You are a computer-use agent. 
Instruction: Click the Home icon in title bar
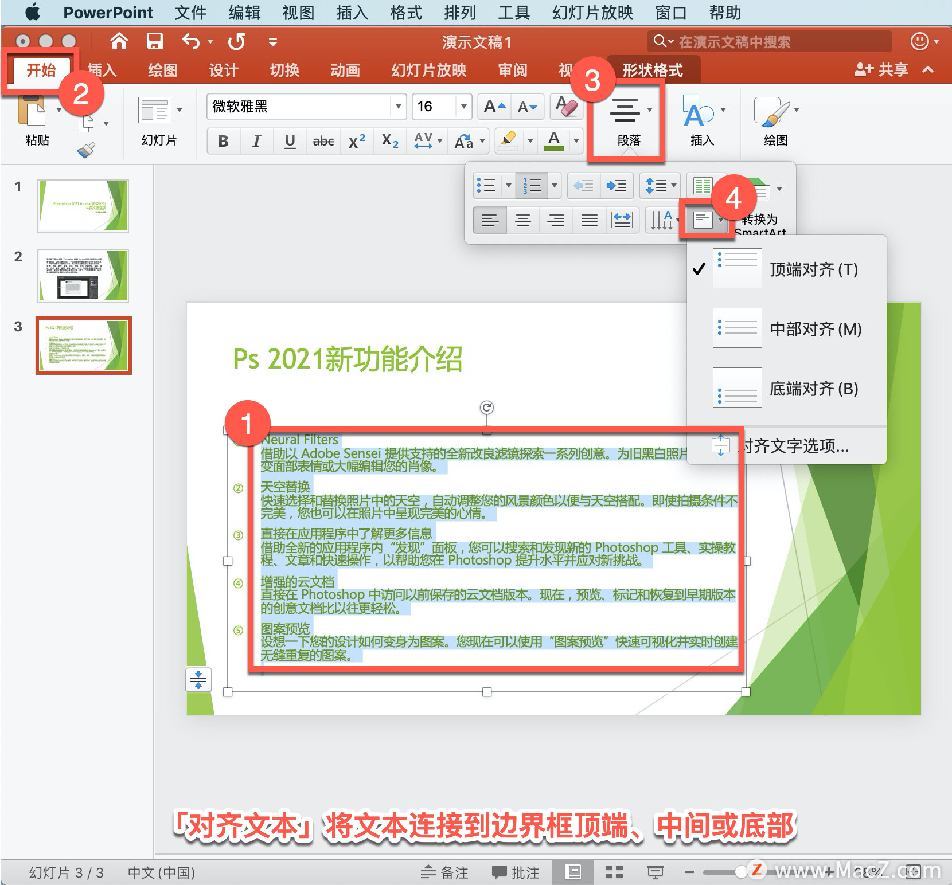click(x=119, y=41)
